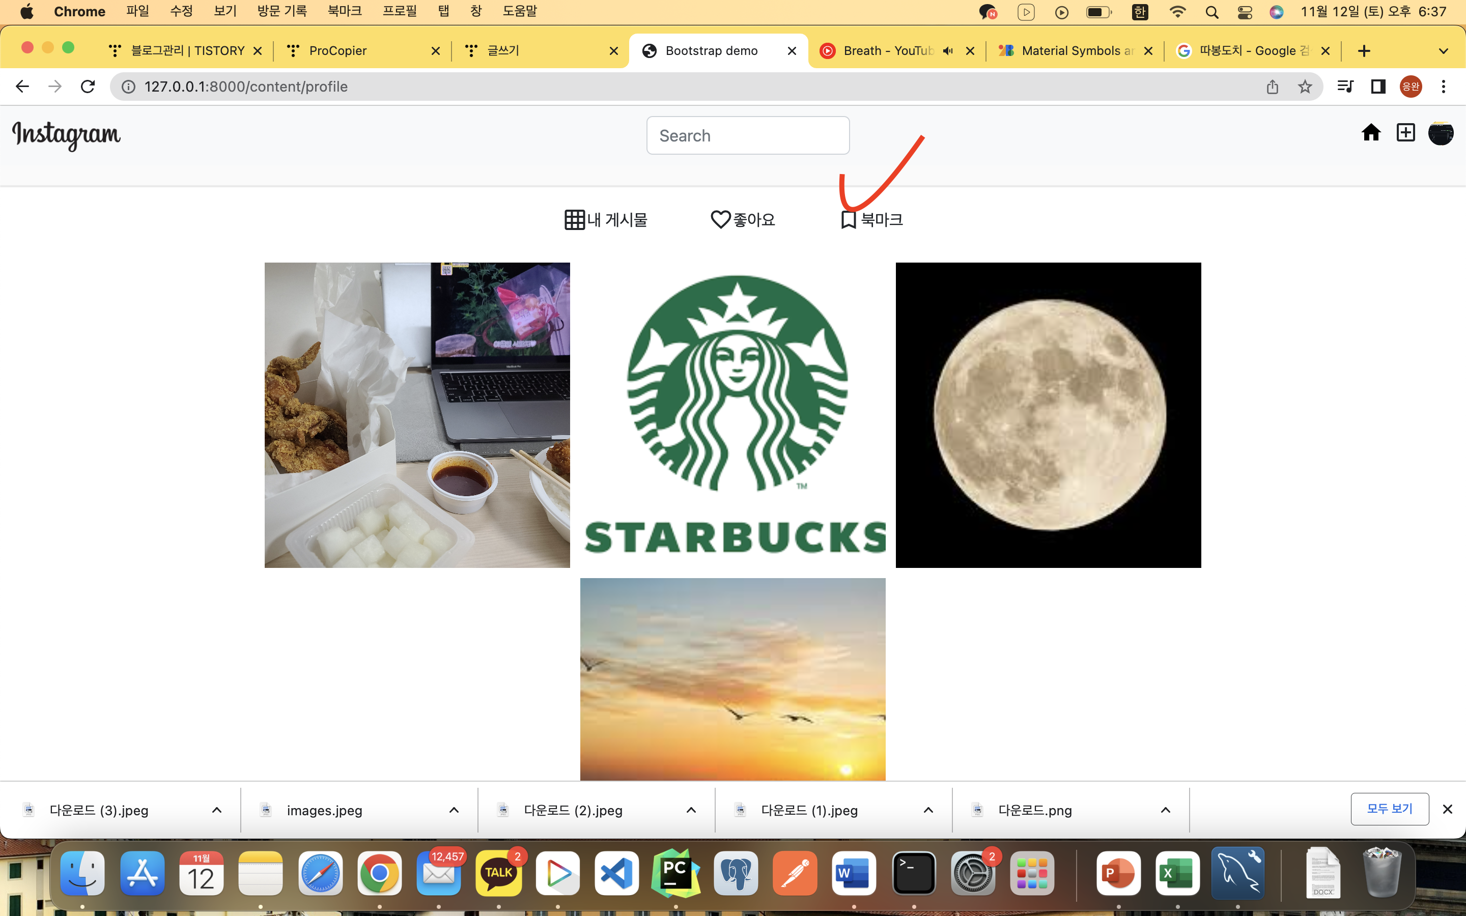Viewport: 1466px width, 916px height.
Task: Switch to the 좋아요 heart tab
Action: [x=743, y=219]
